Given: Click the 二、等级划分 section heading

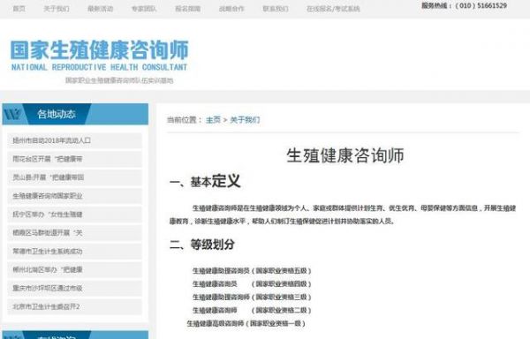Looking at the screenshot, I should 202,245.
